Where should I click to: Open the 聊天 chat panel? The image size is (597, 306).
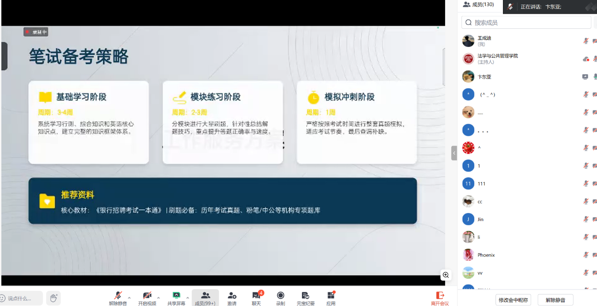[256, 295]
